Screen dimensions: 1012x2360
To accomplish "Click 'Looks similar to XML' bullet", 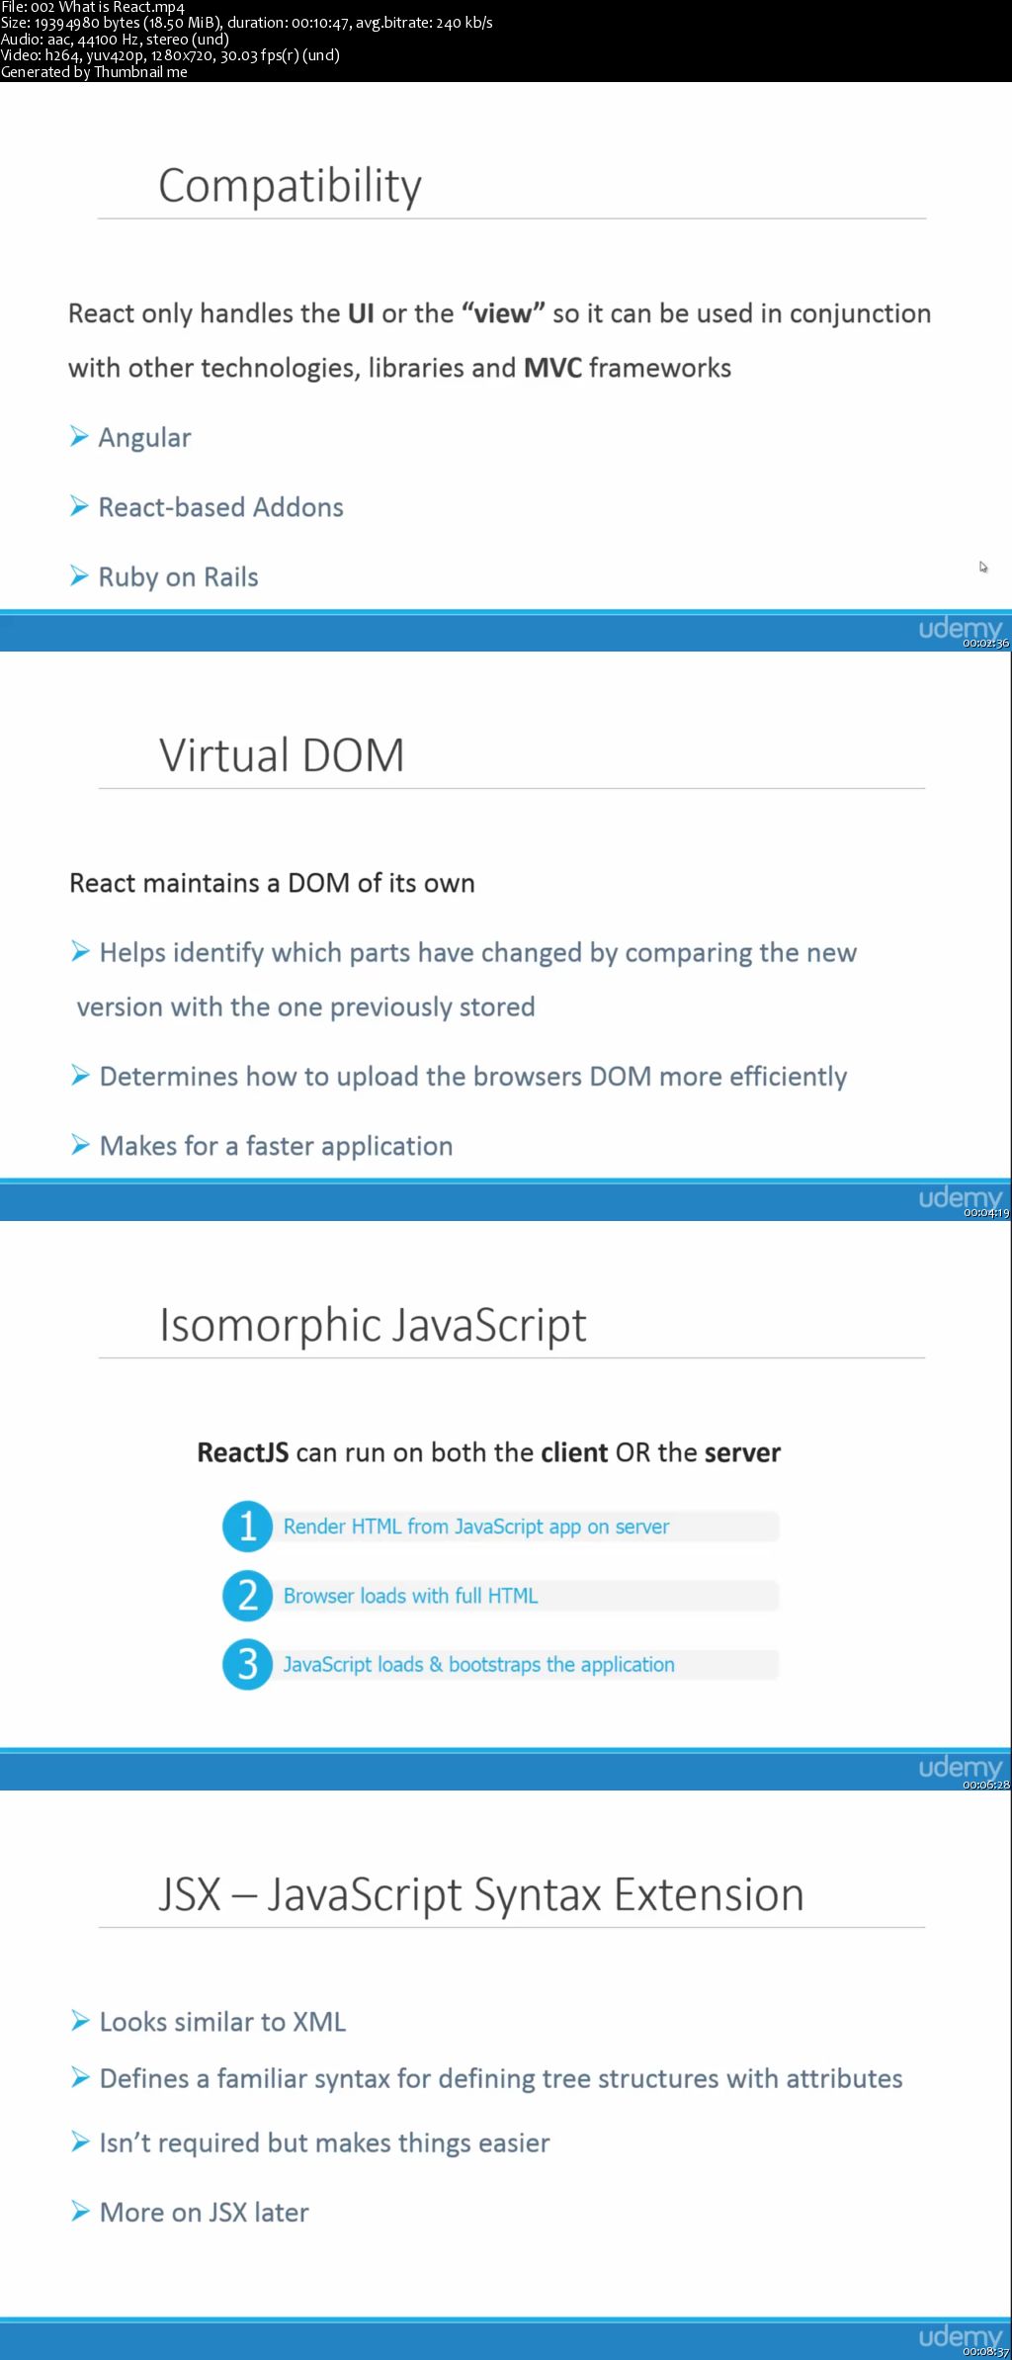I will tap(222, 2022).
